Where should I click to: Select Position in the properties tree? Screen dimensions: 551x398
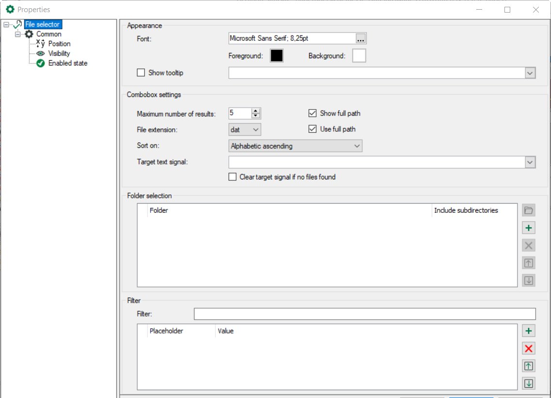[59, 44]
